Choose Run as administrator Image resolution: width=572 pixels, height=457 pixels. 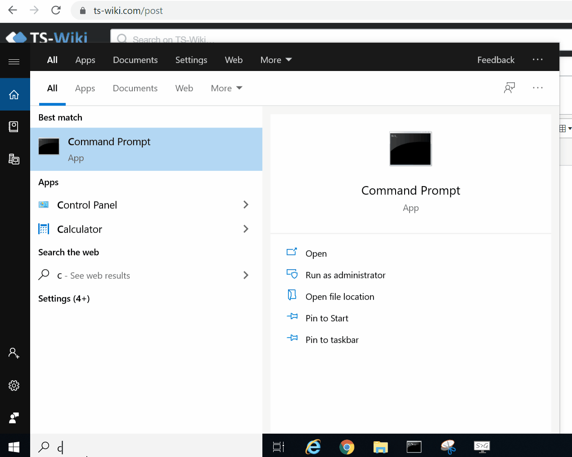pyautogui.click(x=345, y=275)
